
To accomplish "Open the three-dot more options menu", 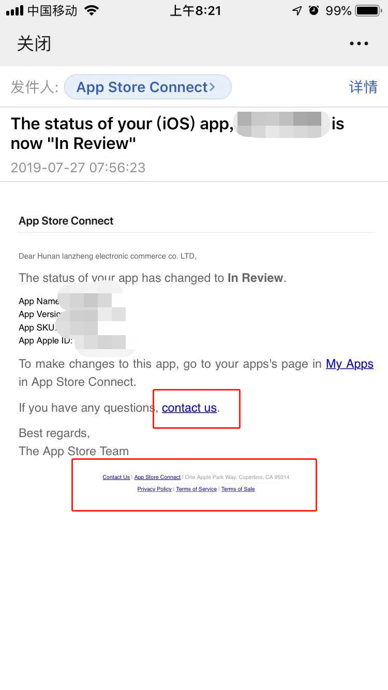I will (359, 43).
